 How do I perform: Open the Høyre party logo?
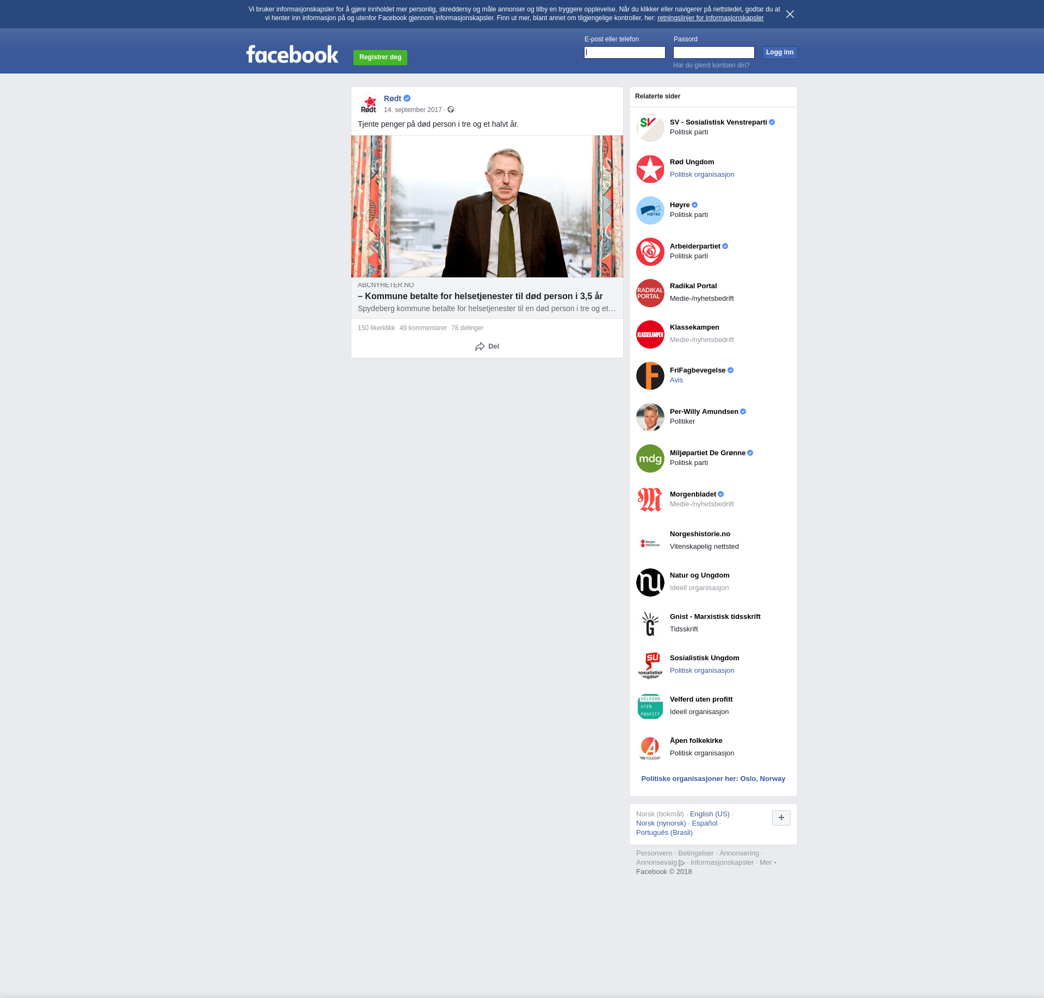click(x=650, y=210)
